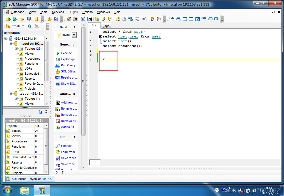The height and width of the screenshot is (196, 284).
Task: Click the refresh icon beside Create
Action: point(29,26)
